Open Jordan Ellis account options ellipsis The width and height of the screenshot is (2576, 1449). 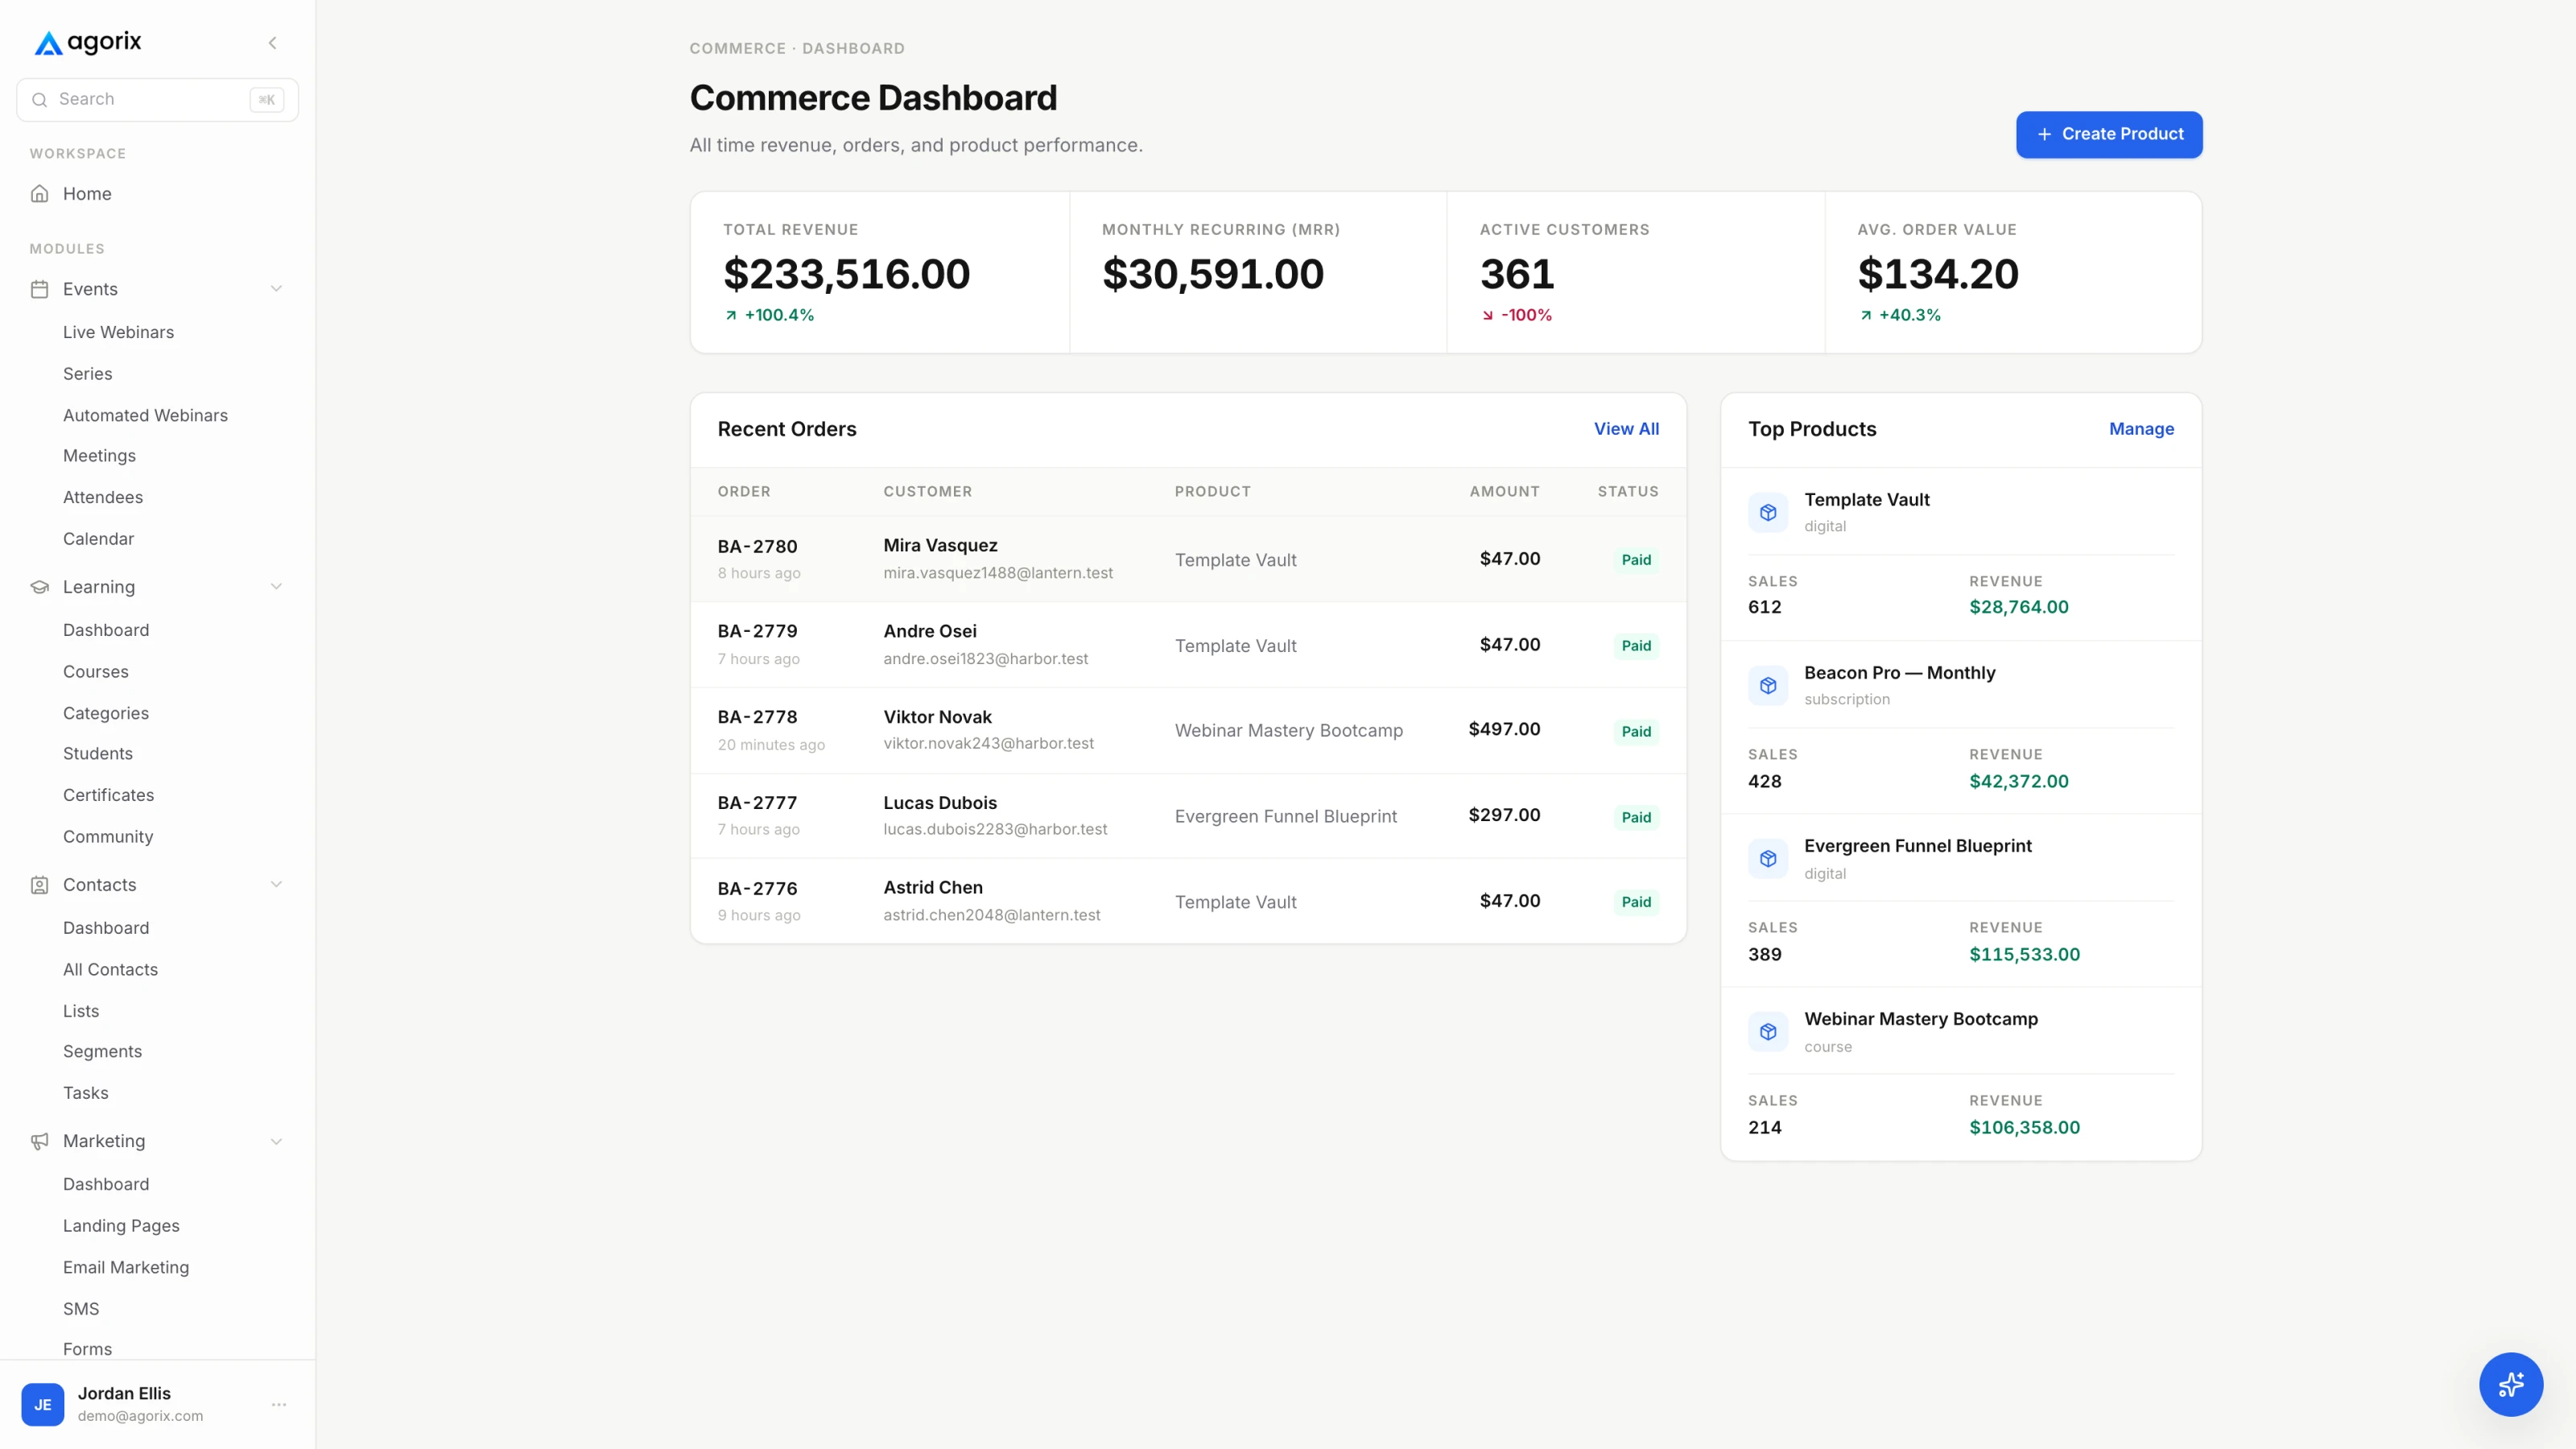click(x=279, y=1404)
